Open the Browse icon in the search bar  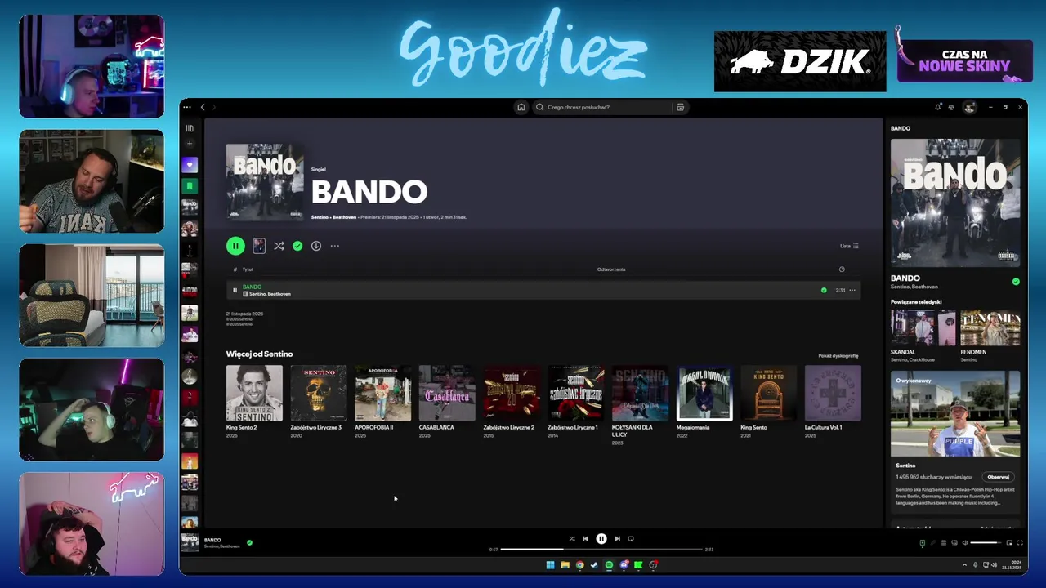[x=680, y=107]
